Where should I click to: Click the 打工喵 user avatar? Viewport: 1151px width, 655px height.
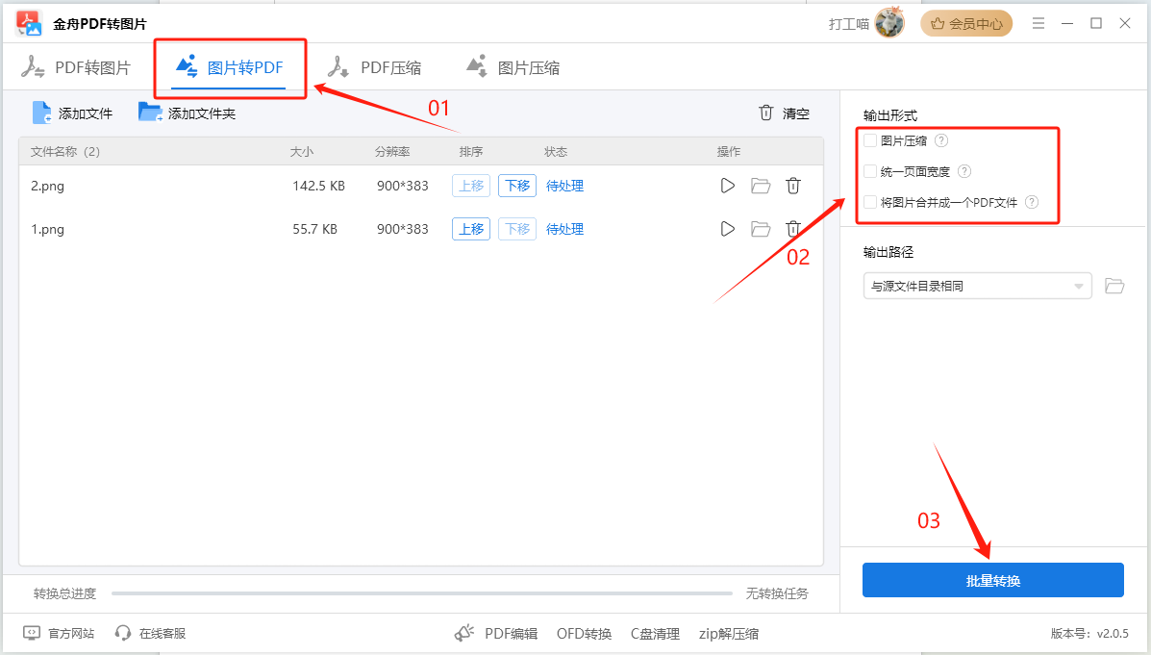pos(889,22)
